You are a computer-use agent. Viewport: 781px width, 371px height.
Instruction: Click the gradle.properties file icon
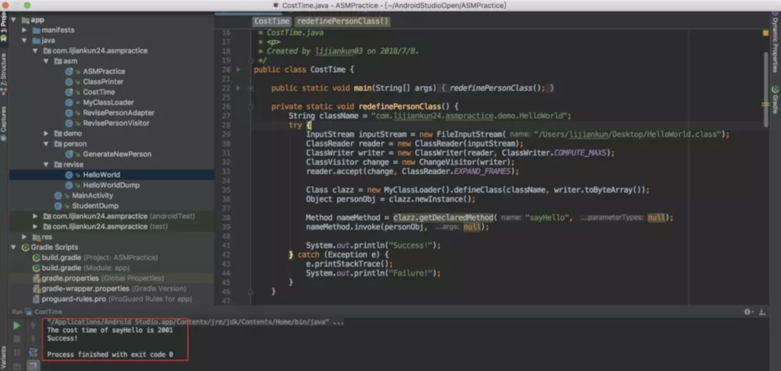[x=36, y=278]
